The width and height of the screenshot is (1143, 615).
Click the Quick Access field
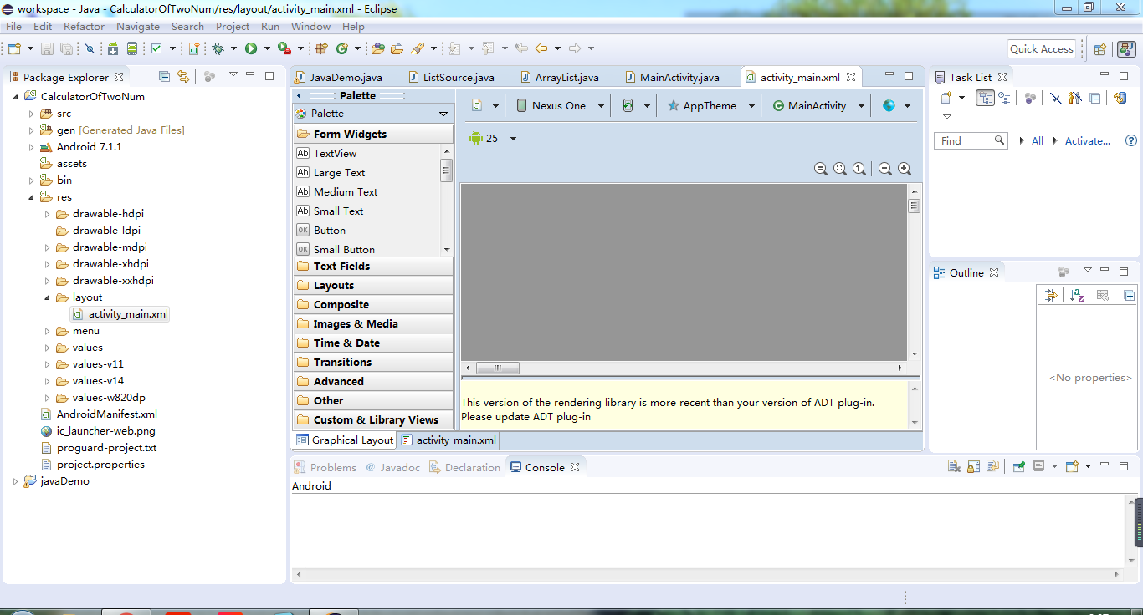[x=1042, y=48]
